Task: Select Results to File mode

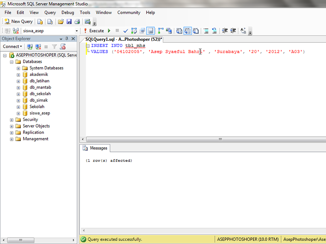Action: click(196, 31)
